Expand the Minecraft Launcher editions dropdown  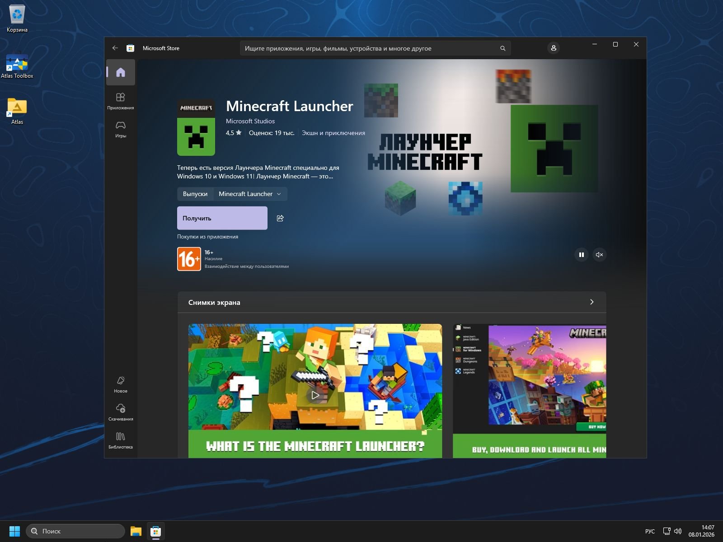click(250, 194)
